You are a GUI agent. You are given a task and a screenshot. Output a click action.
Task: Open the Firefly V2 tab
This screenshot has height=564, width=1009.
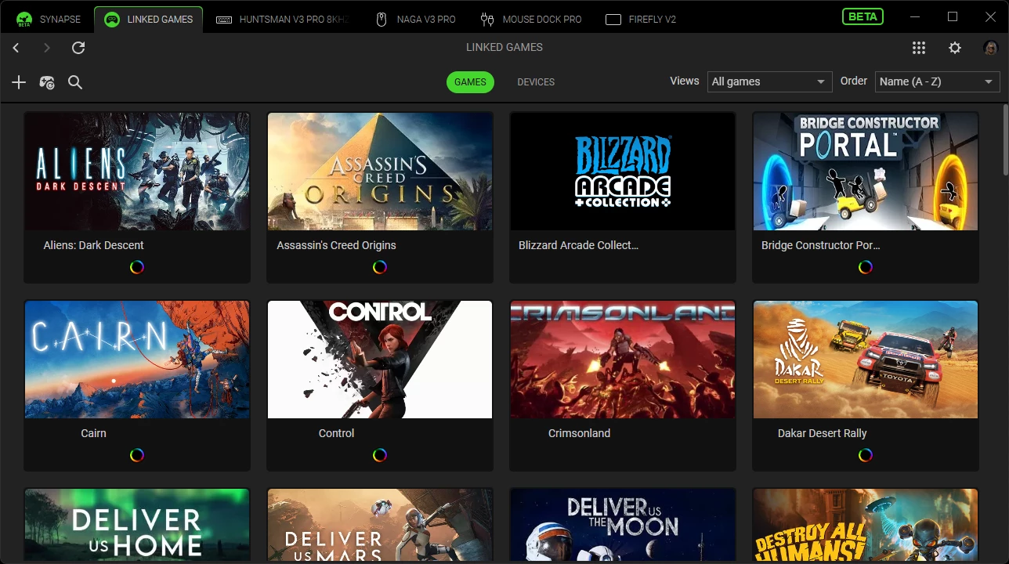coord(641,19)
